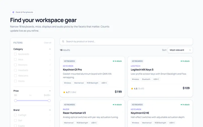The height and width of the screenshot is (127, 203).
Task: Click the RGB Backlight tag on Razer Huntsman V3
Action: [x=82, y=123]
